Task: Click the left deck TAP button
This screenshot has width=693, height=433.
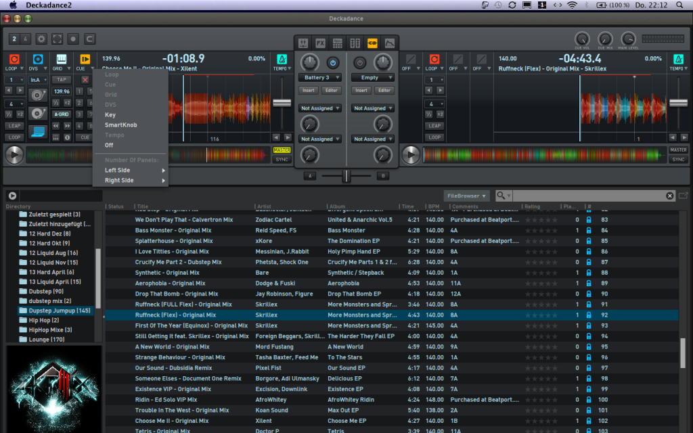Action: tap(62, 80)
